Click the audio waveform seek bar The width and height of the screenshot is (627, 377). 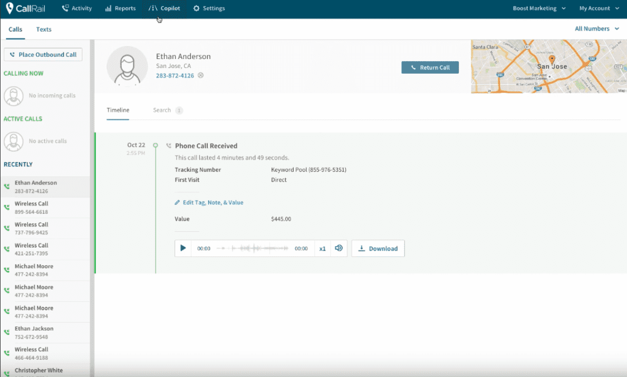pos(252,249)
